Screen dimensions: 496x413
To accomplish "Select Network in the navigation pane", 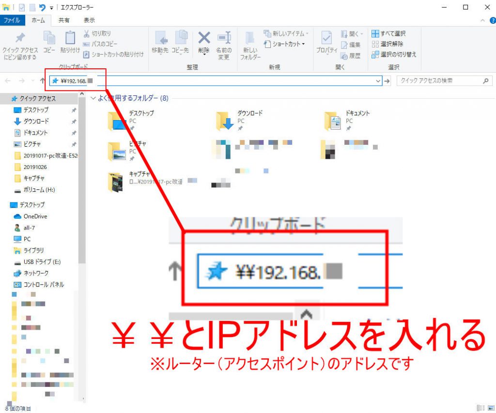I will [x=36, y=273].
